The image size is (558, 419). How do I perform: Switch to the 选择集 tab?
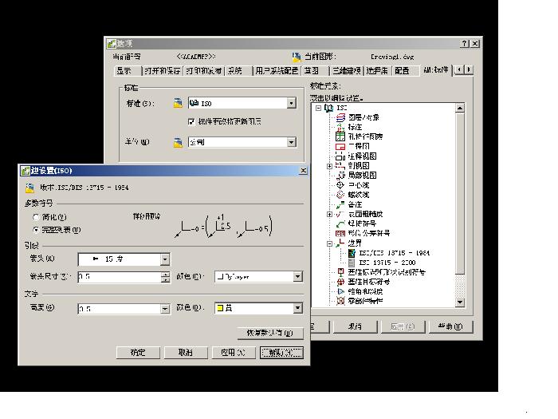click(x=377, y=70)
